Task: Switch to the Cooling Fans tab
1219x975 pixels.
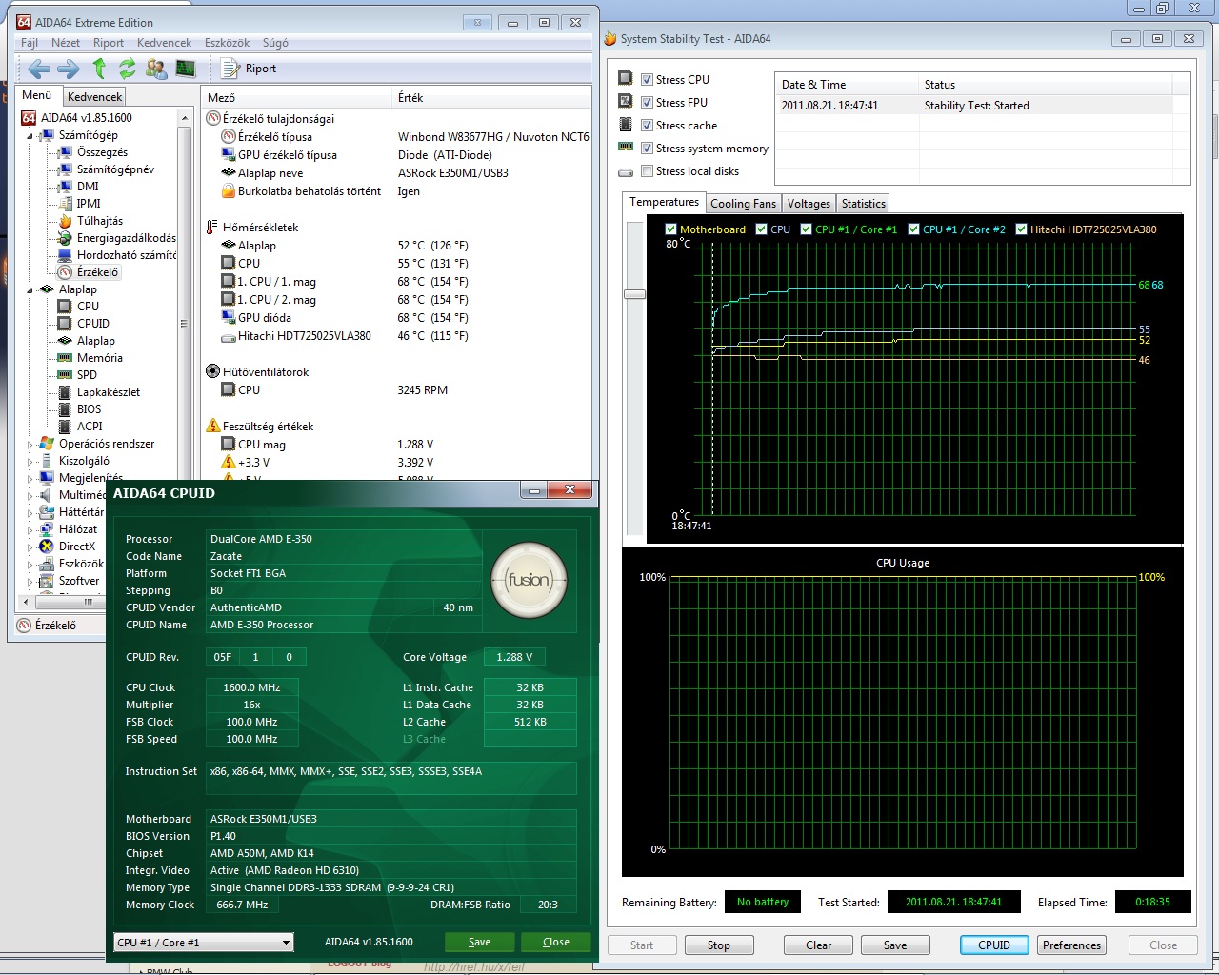Action: coord(743,204)
